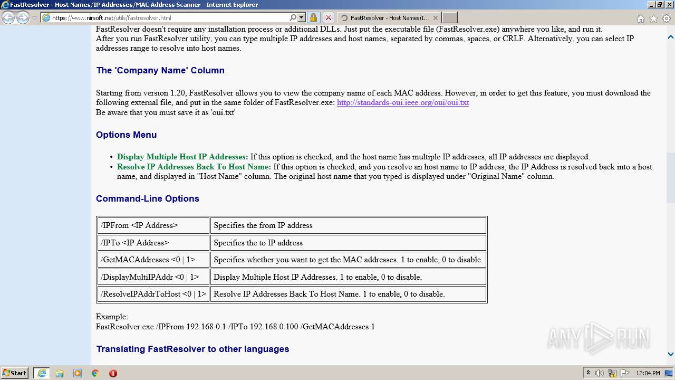The image size is (675, 380).
Task: Click 'Resolve IP Addresses Back To Host Name:' text
Action: pyautogui.click(x=194, y=167)
